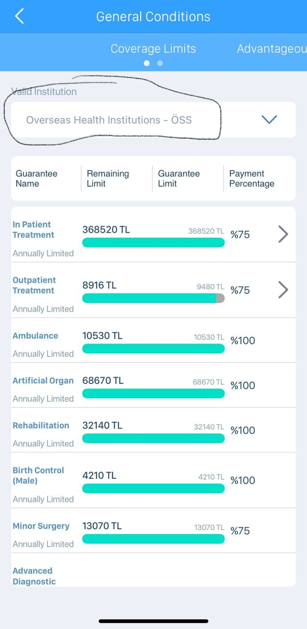Viewport: 307px width, 629px height.
Task: Tap the Remaining Limit column header
Action: click(x=108, y=178)
